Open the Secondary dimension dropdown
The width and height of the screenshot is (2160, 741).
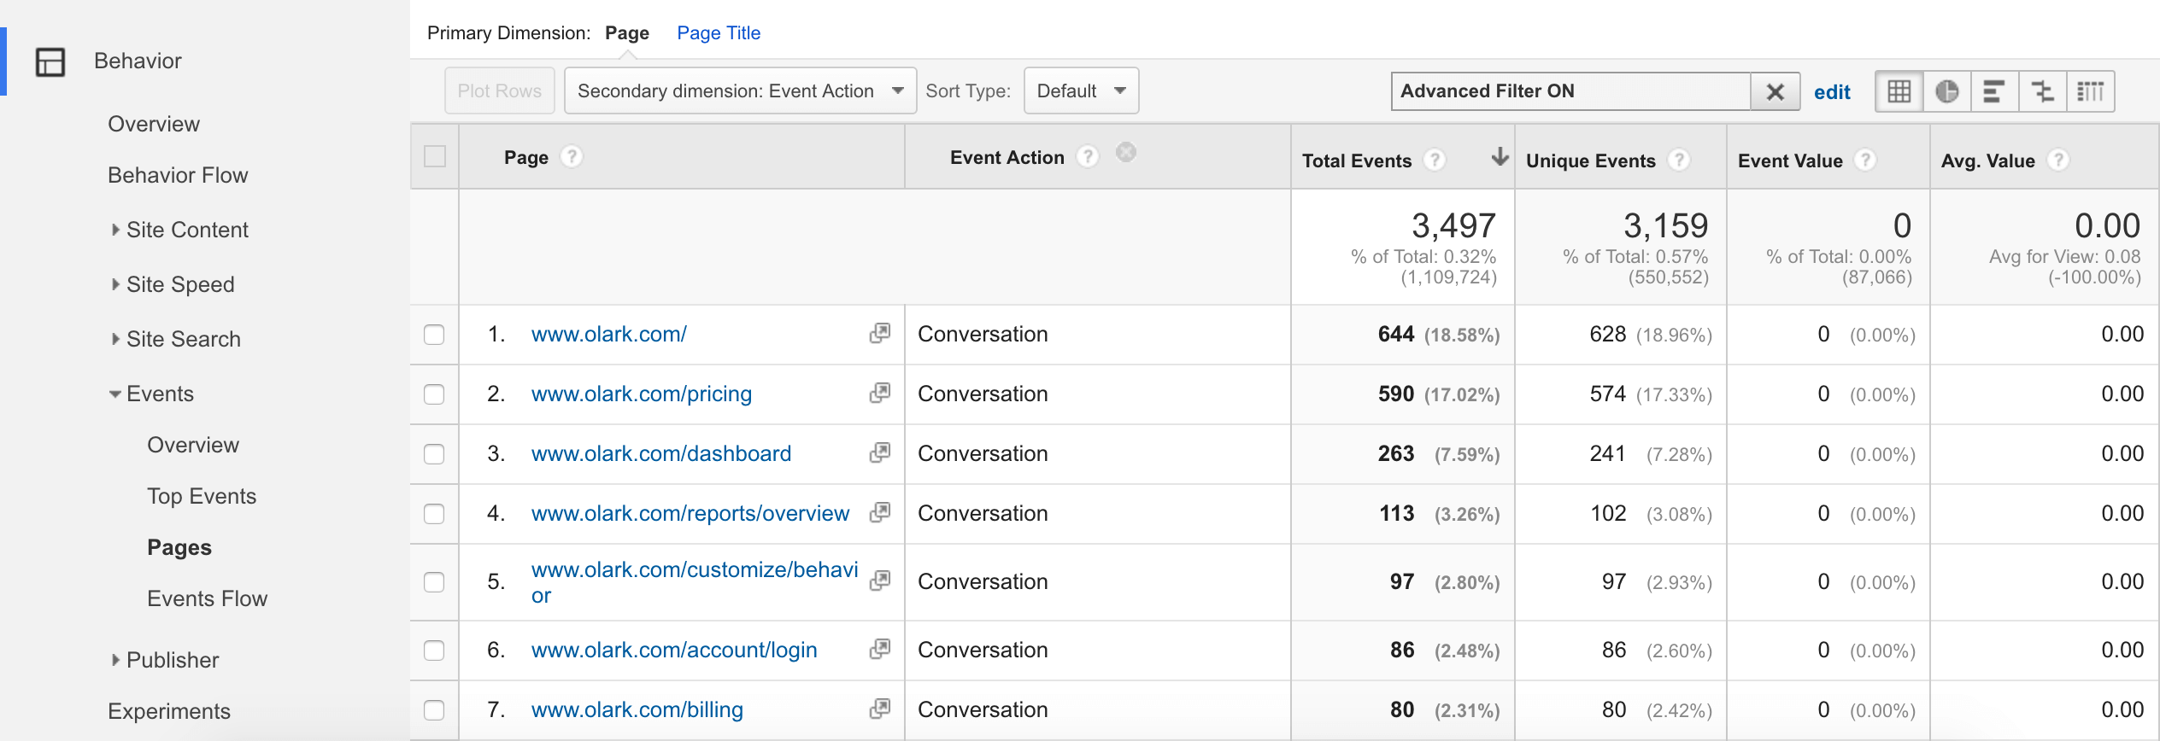coord(740,91)
